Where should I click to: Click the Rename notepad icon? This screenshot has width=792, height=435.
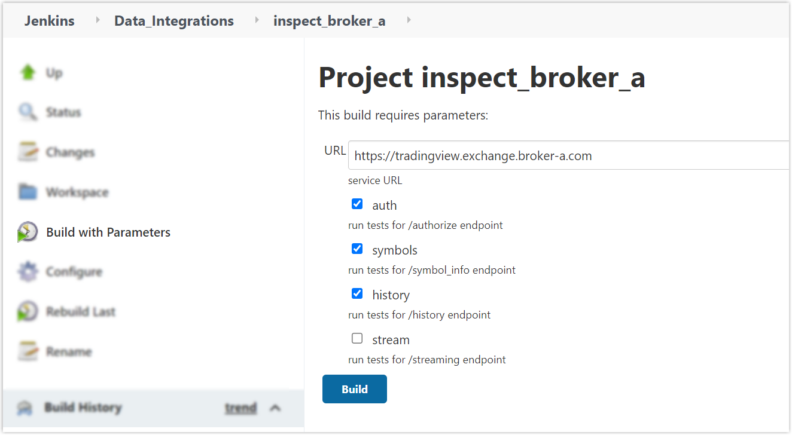coord(28,351)
